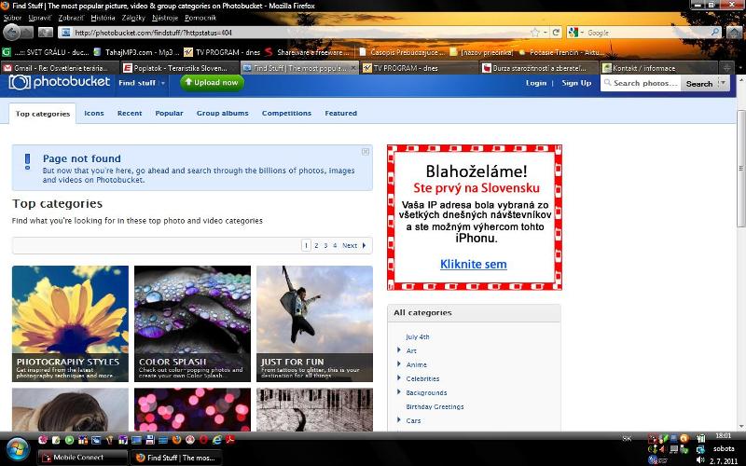Click the volume speaker tray icon

coord(700,459)
